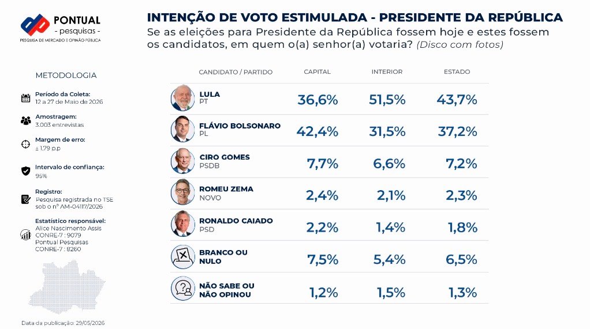Click the ESTADO column header

click(x=457, y=71)
